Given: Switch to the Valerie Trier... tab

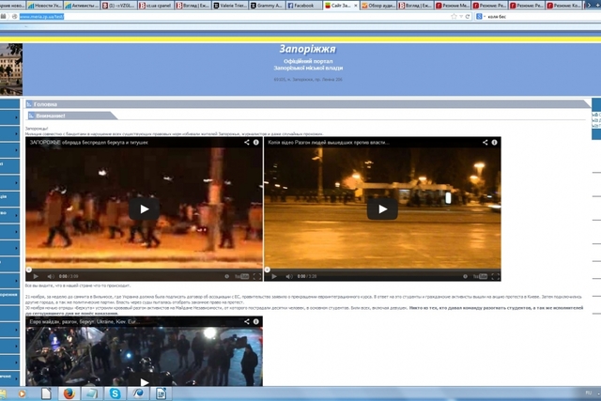Looking at the screenshot, I should 230,6.
